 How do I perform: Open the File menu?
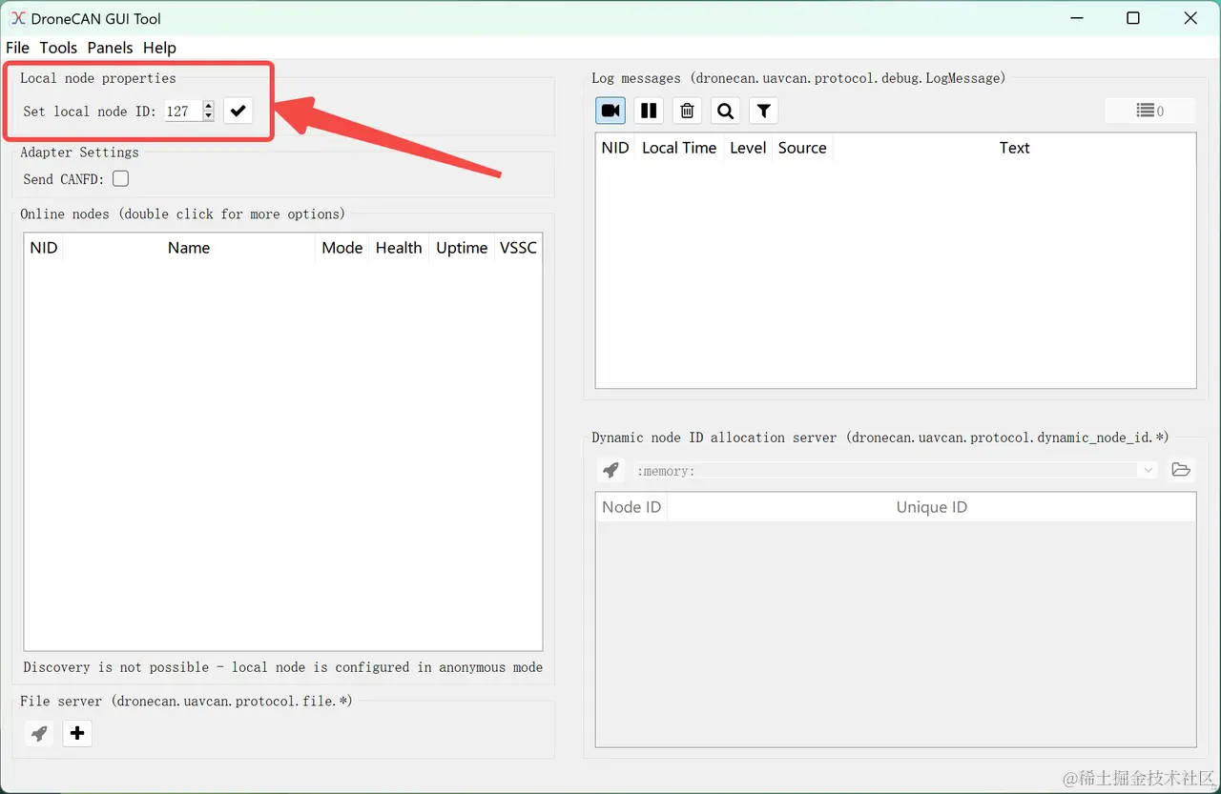17,48
